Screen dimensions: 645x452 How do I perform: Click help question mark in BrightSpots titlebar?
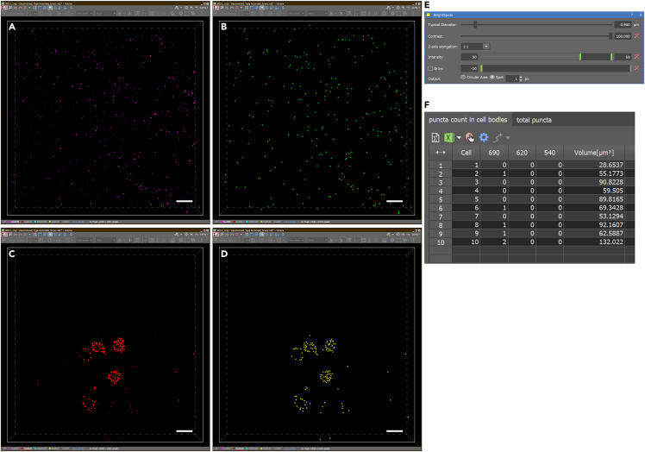click(632, 15)
